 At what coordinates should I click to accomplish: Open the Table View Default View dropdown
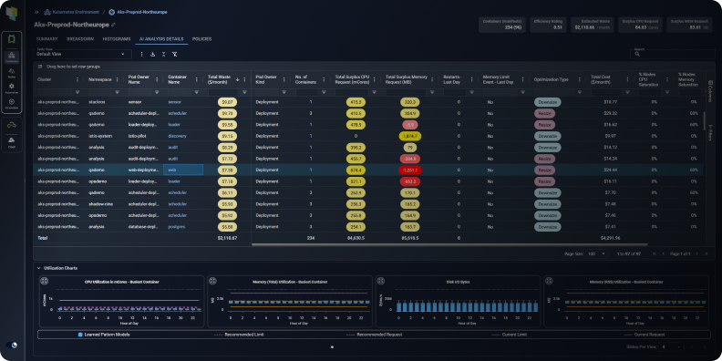click(x=82, y=54)
